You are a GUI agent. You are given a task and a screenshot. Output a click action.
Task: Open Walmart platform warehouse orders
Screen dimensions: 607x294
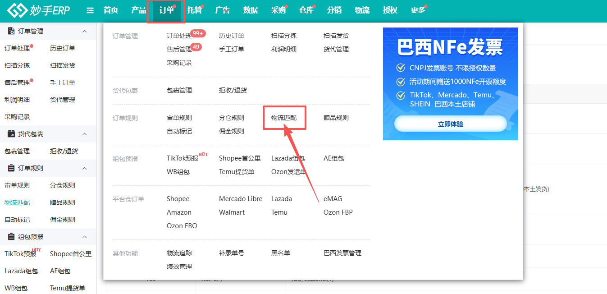(x=232, y=212)
